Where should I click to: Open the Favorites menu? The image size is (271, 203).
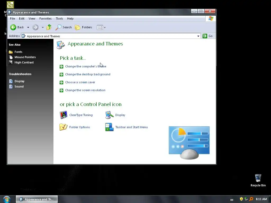click(x=46, y=19)
